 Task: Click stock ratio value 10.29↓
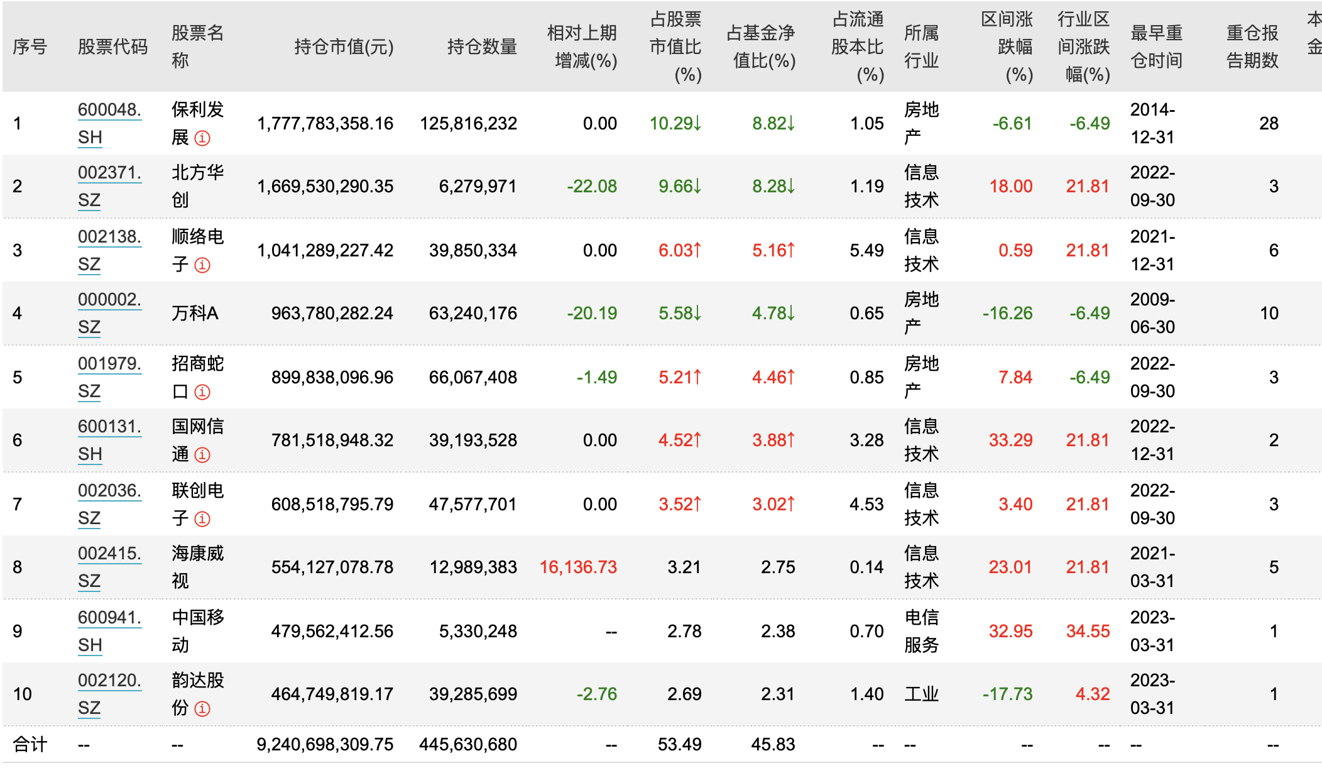pyautogui.click(x=675, y=123)
